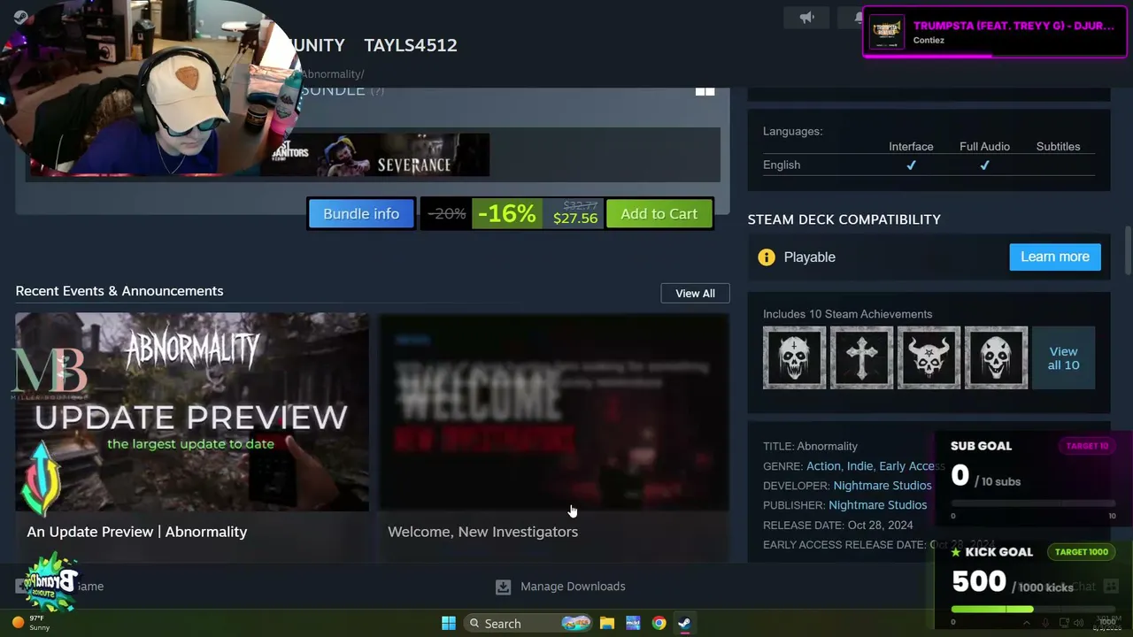Open the TAYLS4512 profile menu
The width and height of the screenshot is (1133, 637).
[x=411, y=45]
